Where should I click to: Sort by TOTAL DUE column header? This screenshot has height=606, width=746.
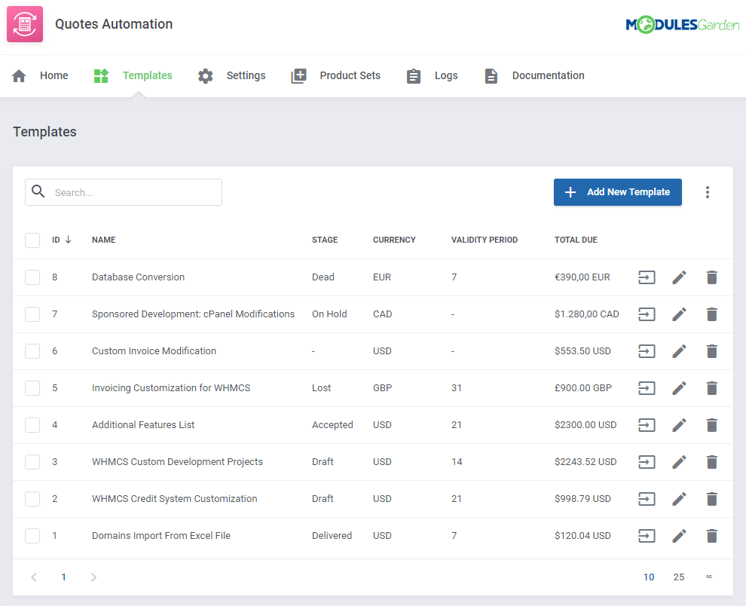[x=576, y=240]
